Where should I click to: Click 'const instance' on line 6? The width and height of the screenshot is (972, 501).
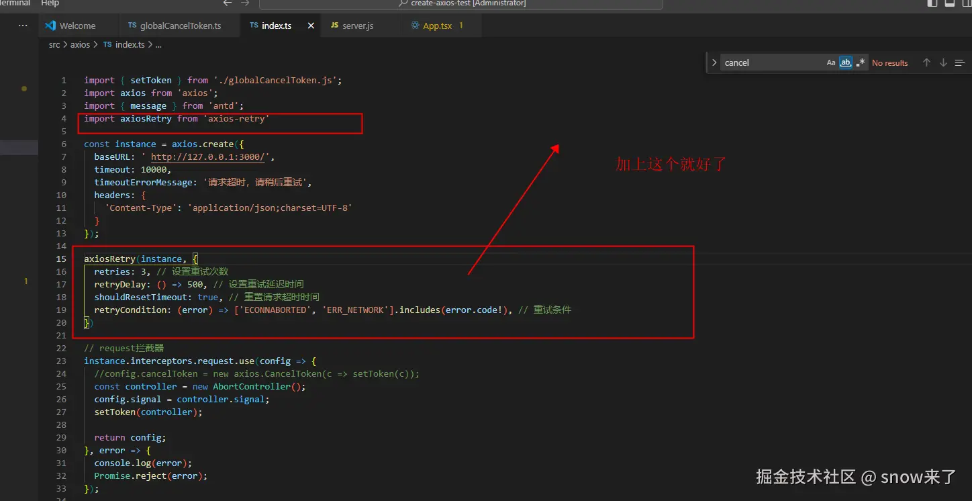click(120, 144)
